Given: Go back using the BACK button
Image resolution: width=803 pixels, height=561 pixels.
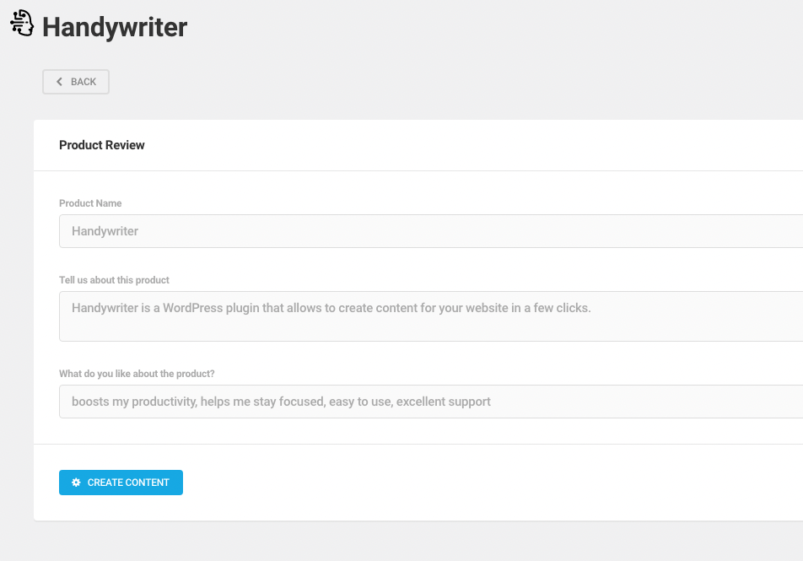Looking at the screenshot, I should 76,82.
